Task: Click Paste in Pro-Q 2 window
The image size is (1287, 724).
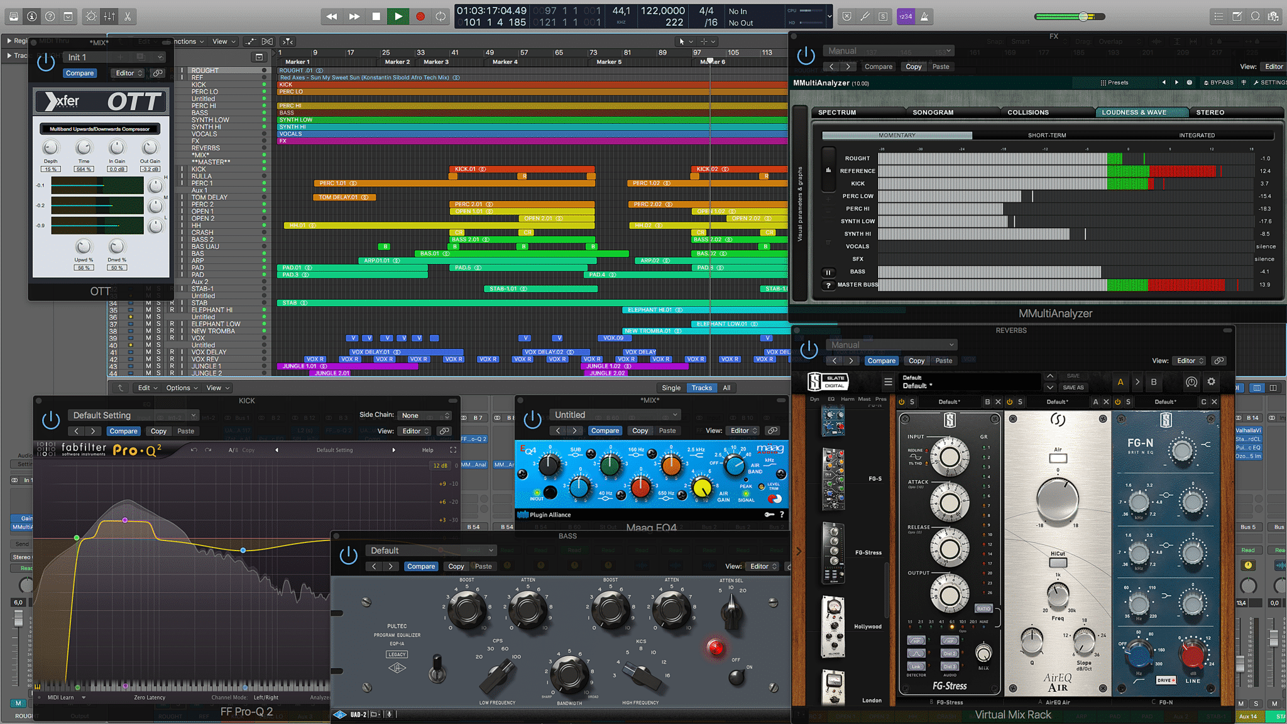Action: point(185,431)
